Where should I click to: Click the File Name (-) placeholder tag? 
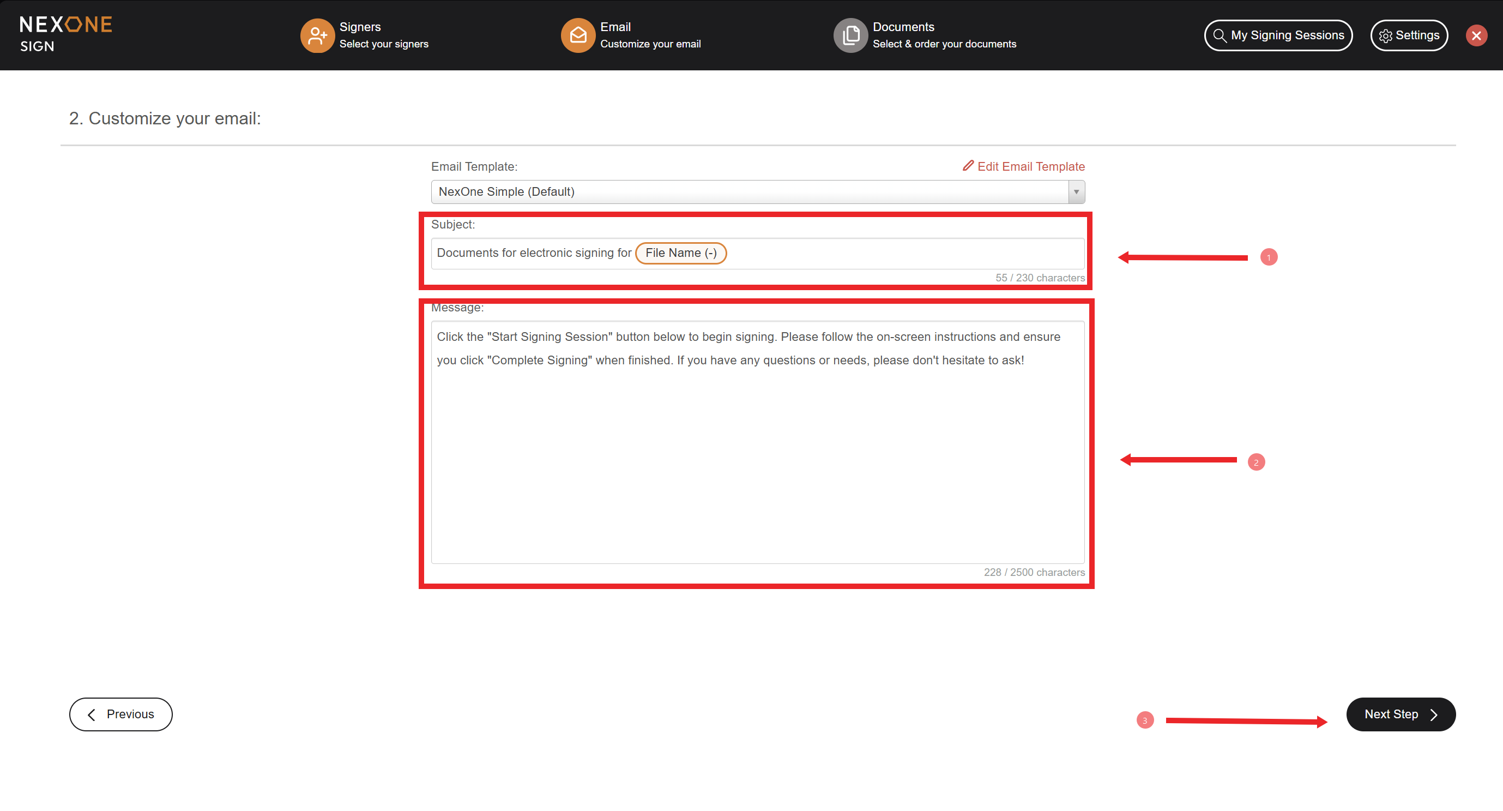680,254
